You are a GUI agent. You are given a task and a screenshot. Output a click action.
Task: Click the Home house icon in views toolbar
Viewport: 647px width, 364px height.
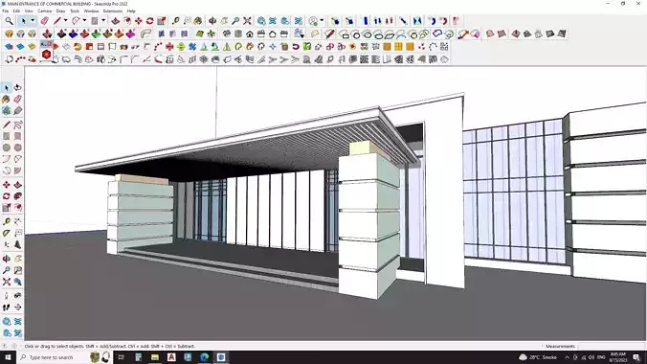coord(250,34)
